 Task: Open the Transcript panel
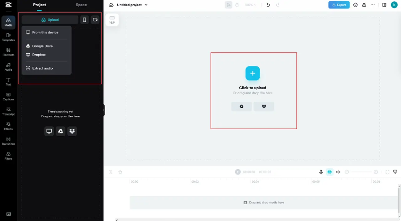8,111
